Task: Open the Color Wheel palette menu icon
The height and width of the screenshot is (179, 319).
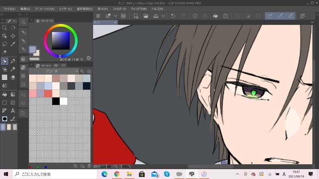Action: coord(32,19)
